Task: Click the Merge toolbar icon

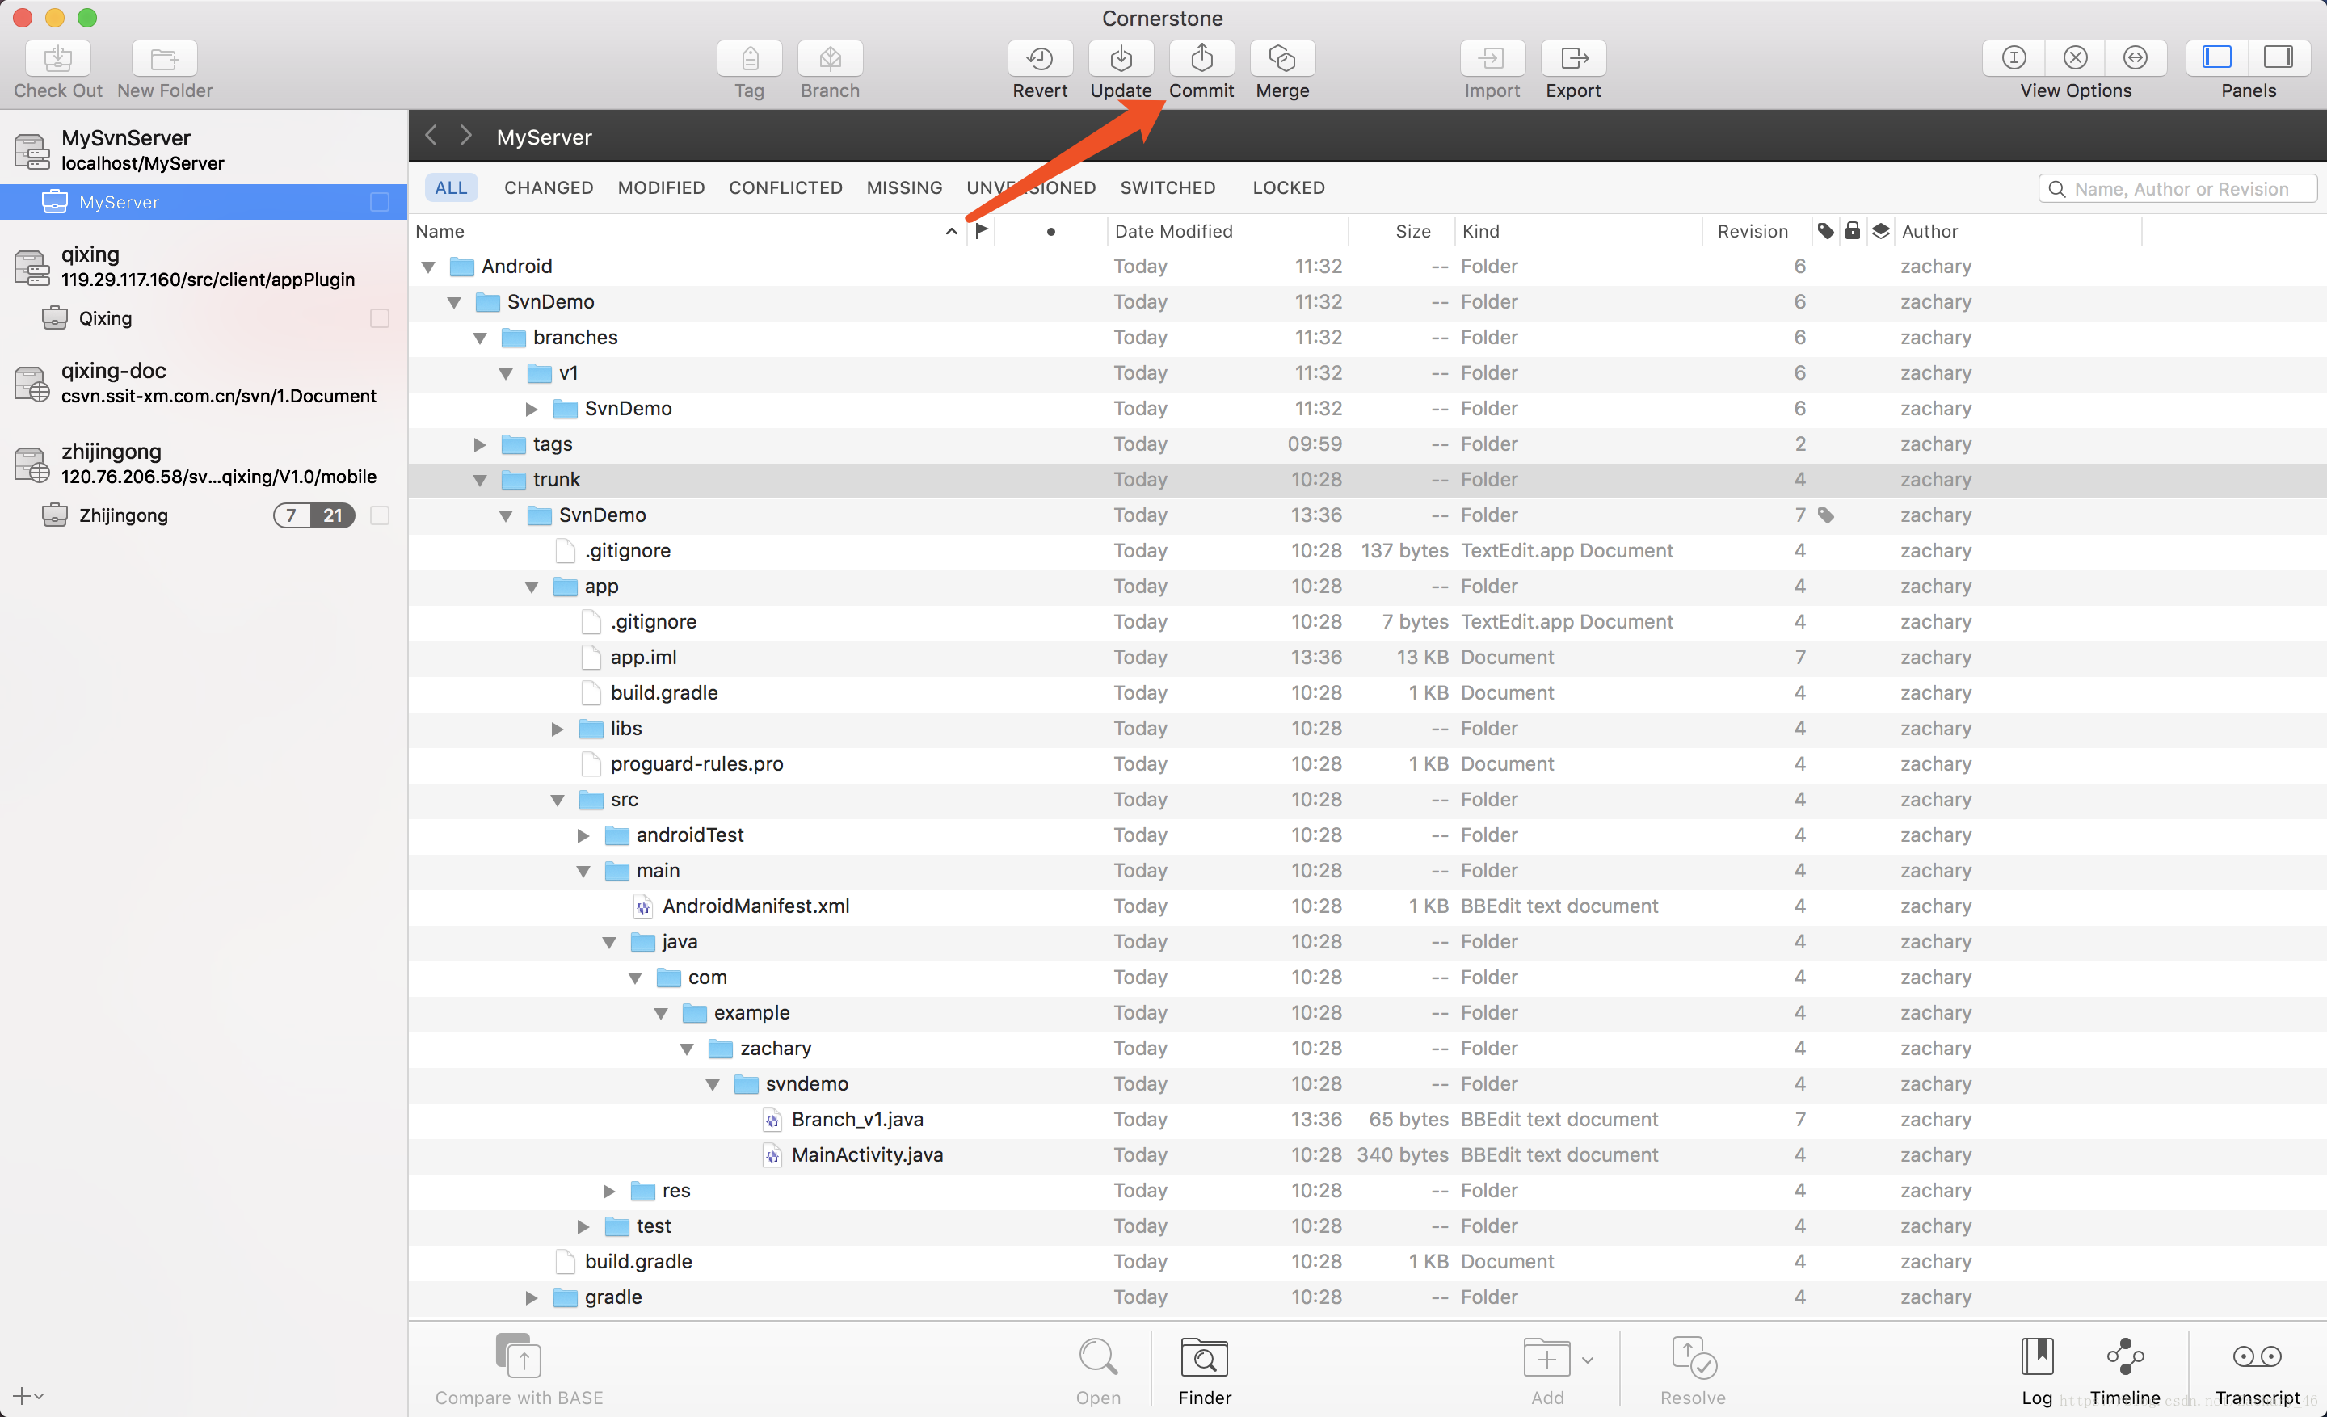Action: (x=1282, y=58)
